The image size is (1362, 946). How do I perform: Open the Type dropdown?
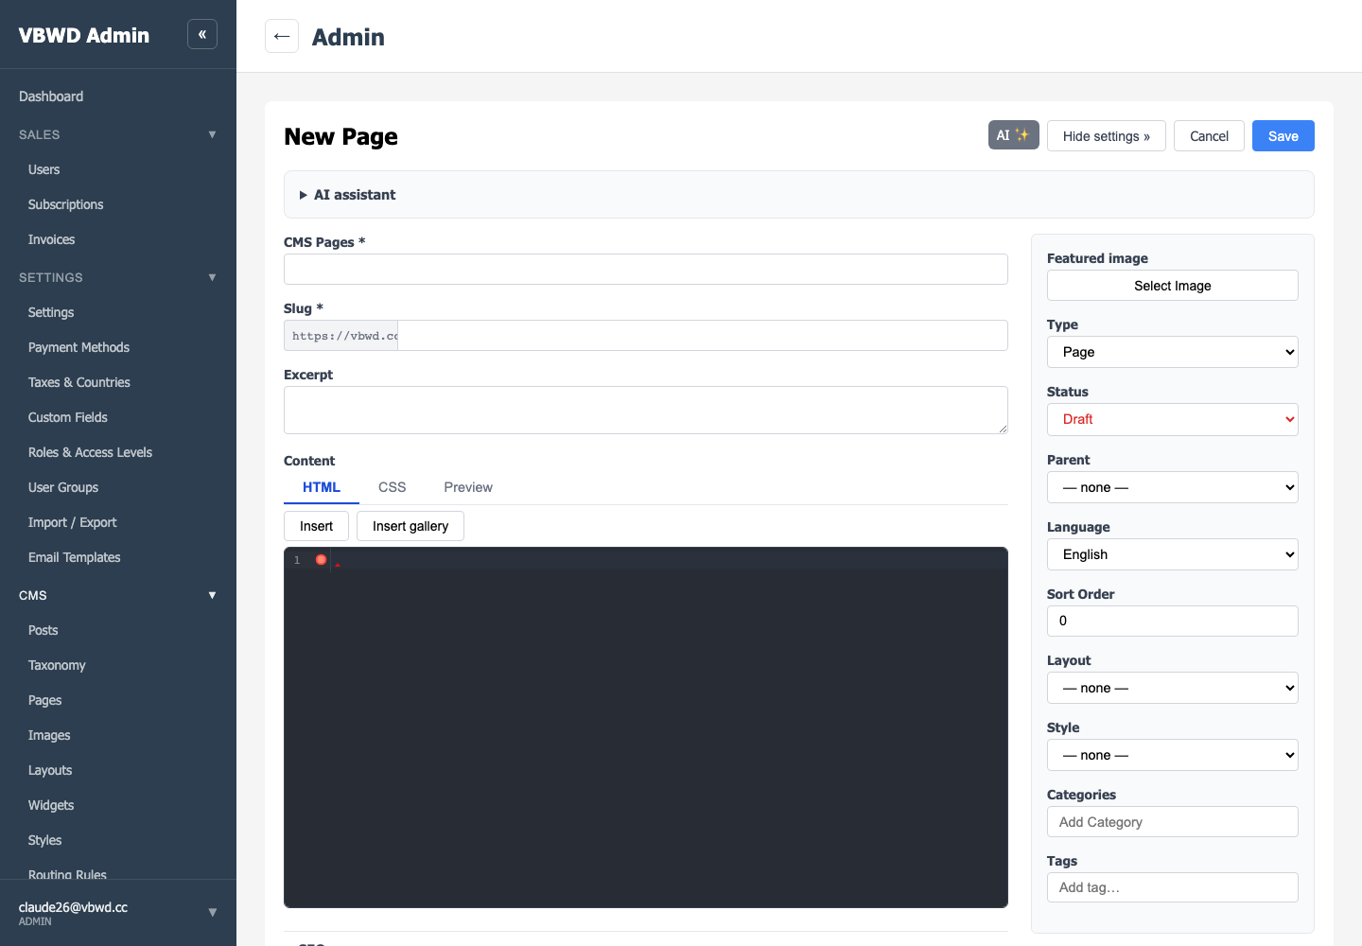(x=1173, y=352)
